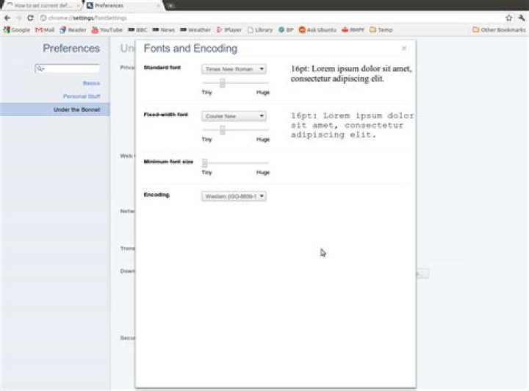Open the News bookmark
Image resolution: width=529 pixels, height=391 pixels.
pos(163,30)
